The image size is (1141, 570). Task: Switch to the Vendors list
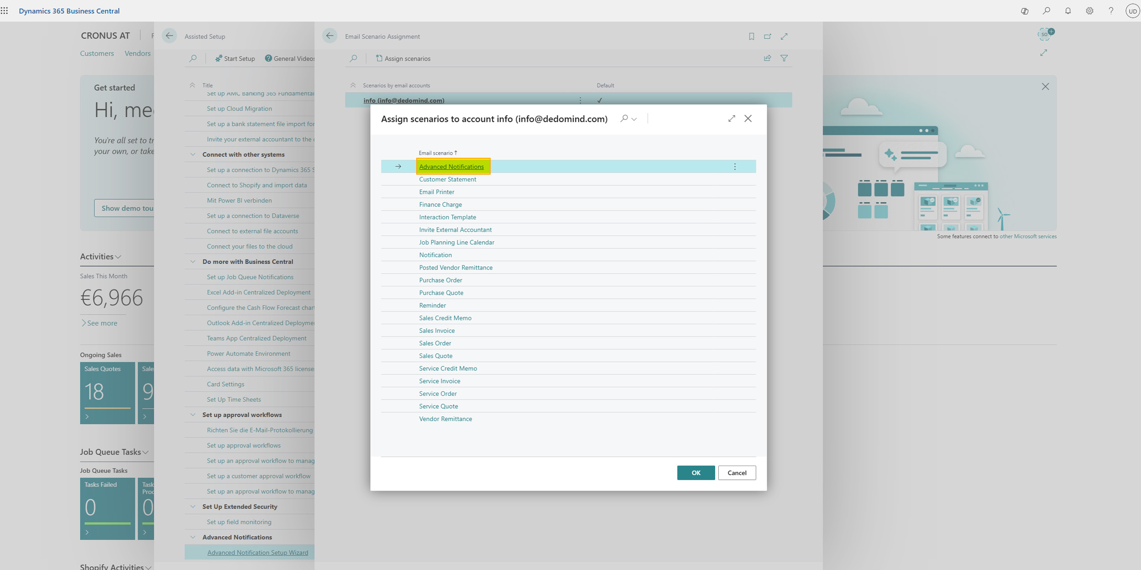tap(137, 53)
